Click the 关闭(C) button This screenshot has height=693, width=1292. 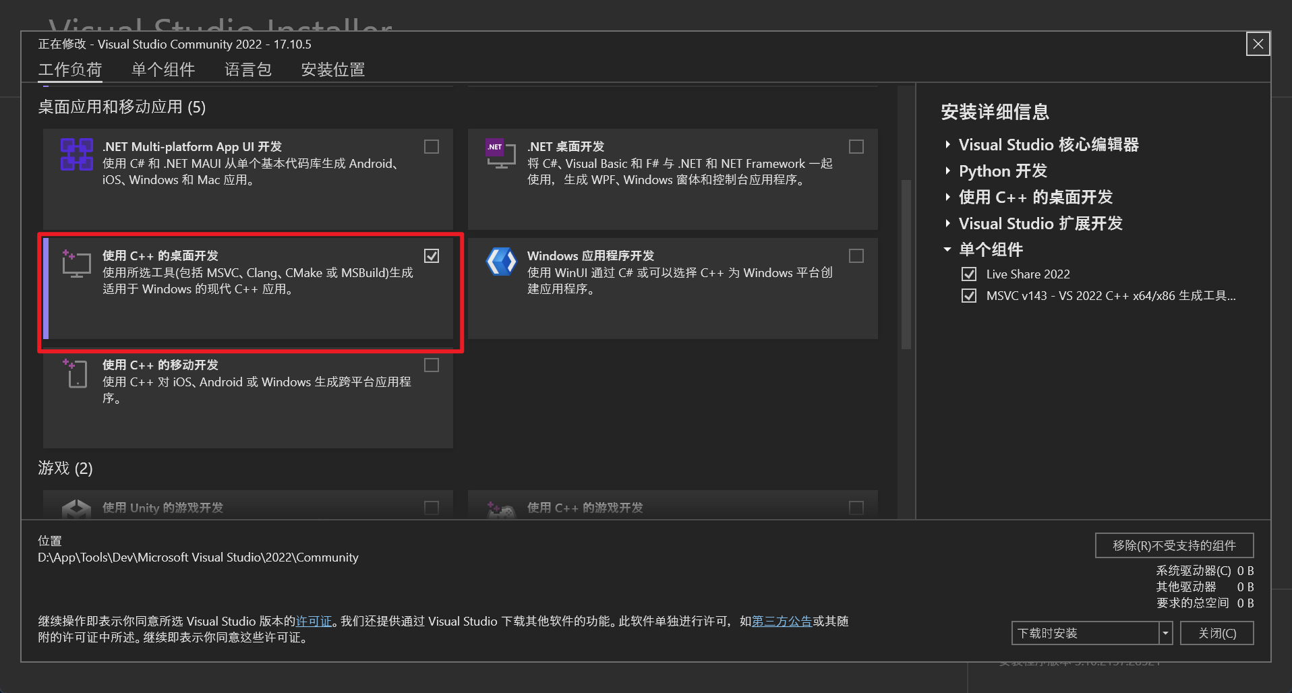[x=1217, y=634]
